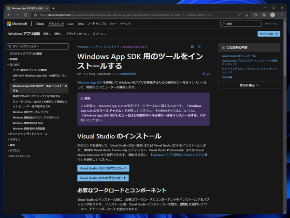
Task: Open アプリ開発オプションの概要 in sidebar
Action: tap(29, 70)
